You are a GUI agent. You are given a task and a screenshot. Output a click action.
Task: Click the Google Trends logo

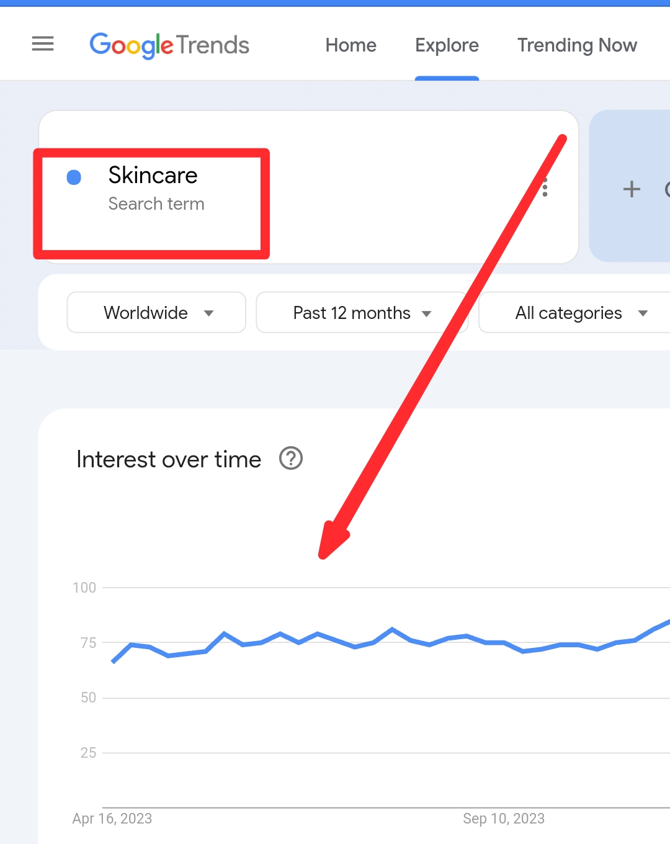tap(169, 45)
